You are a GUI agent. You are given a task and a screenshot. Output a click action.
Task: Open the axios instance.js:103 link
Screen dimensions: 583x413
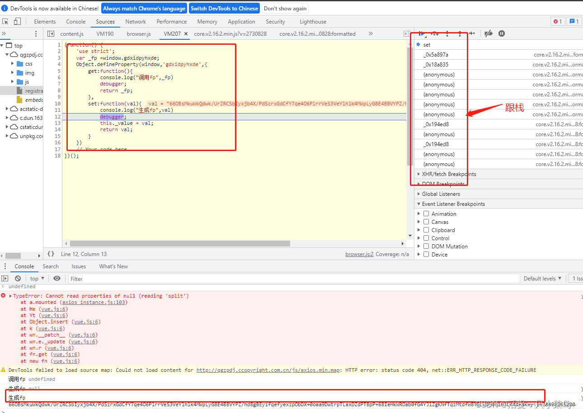95,302
